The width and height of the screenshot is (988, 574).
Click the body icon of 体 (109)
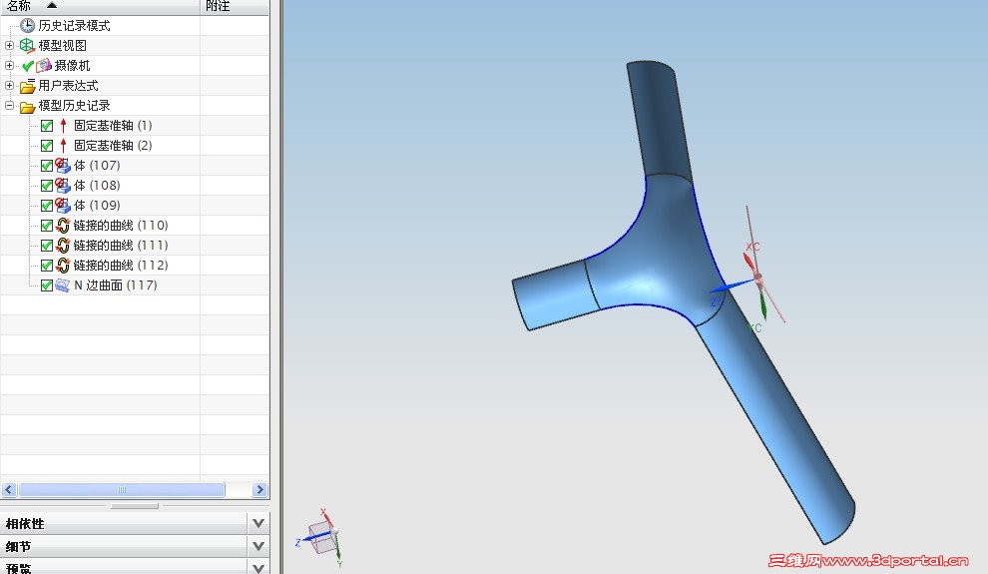click(63, 206)
